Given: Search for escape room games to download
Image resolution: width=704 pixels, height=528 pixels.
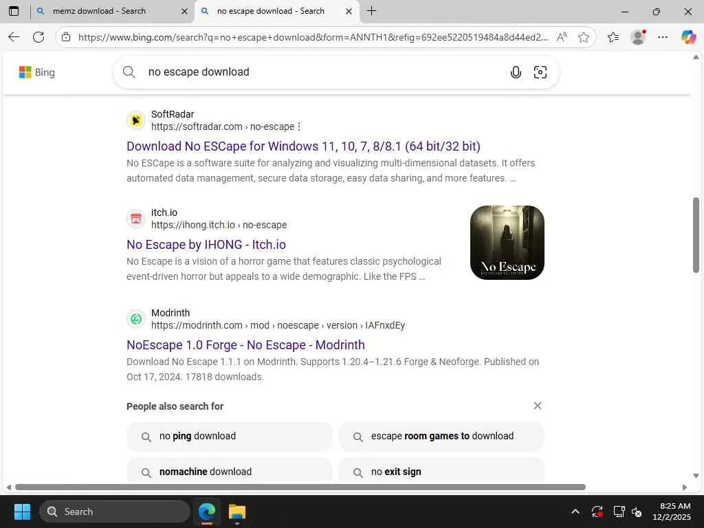Looking at the screenshot, I should click(441, 437).
